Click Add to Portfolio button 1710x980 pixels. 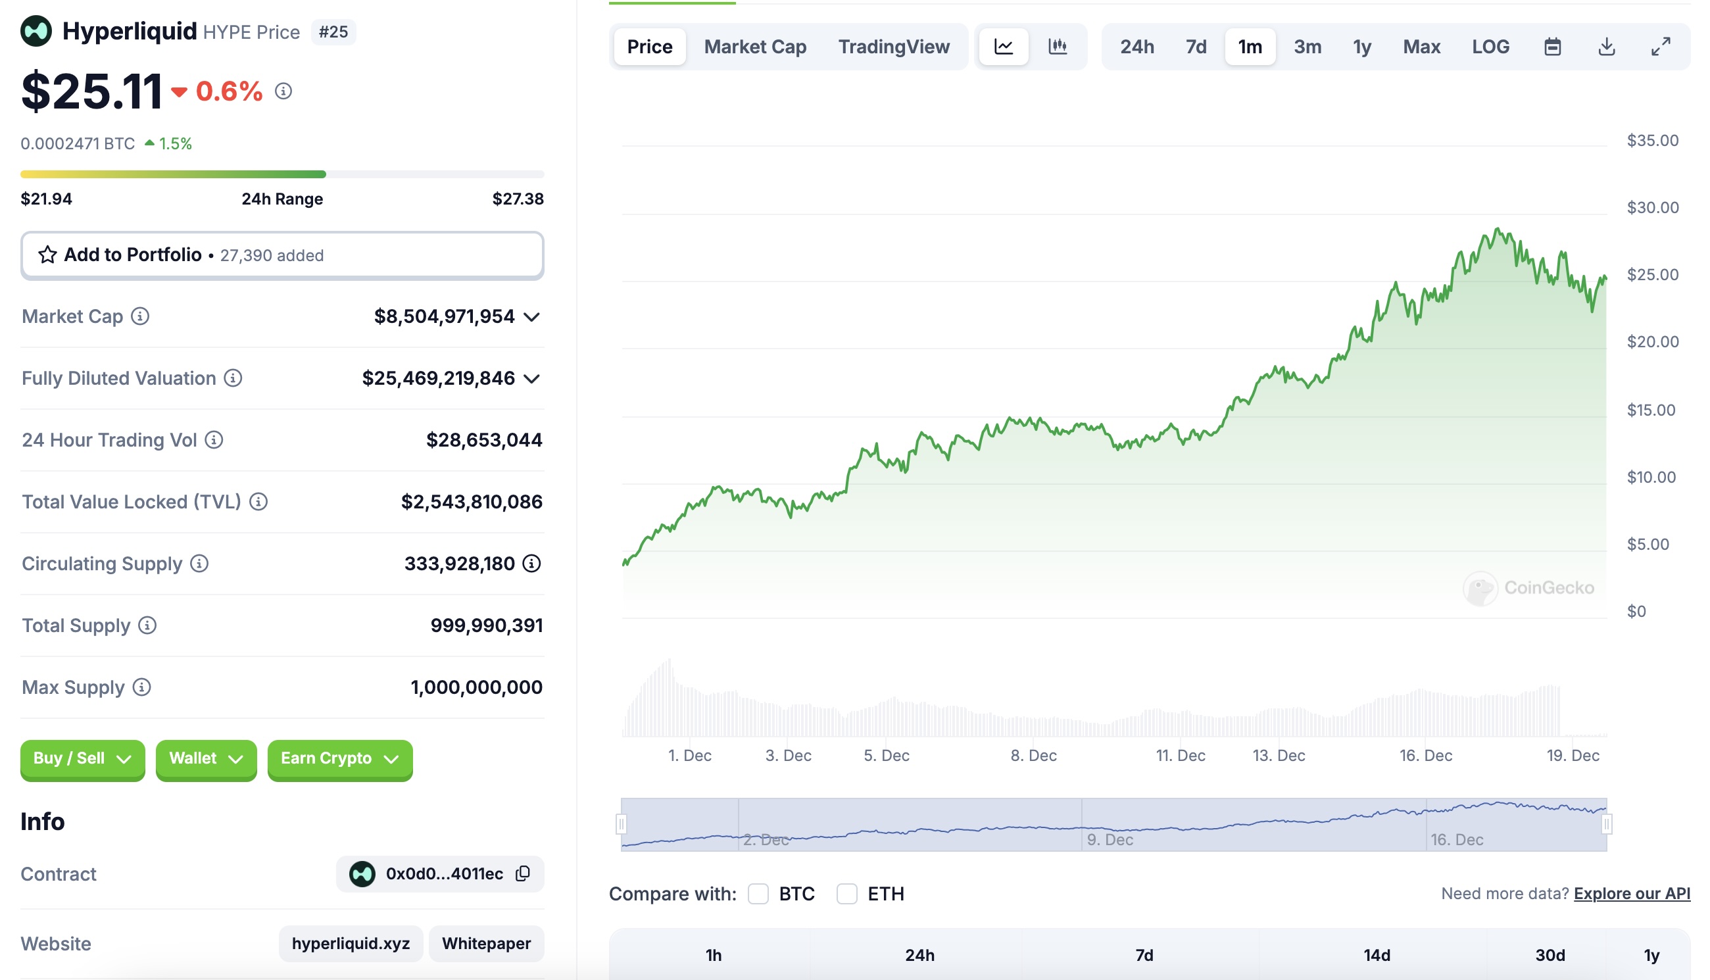tap(283, 255)
